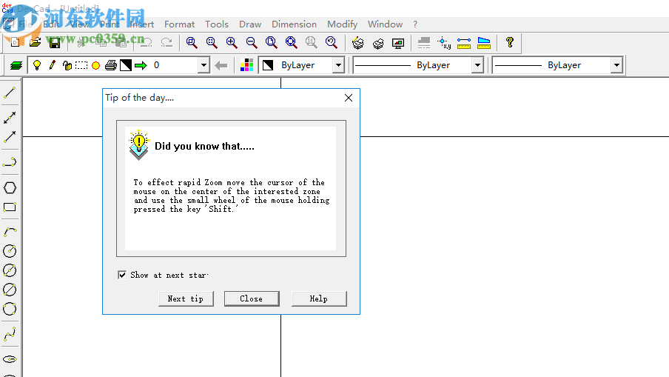Open the Dimension menu
The height and width of the screenshot is (377, 669).
(294, 24)
